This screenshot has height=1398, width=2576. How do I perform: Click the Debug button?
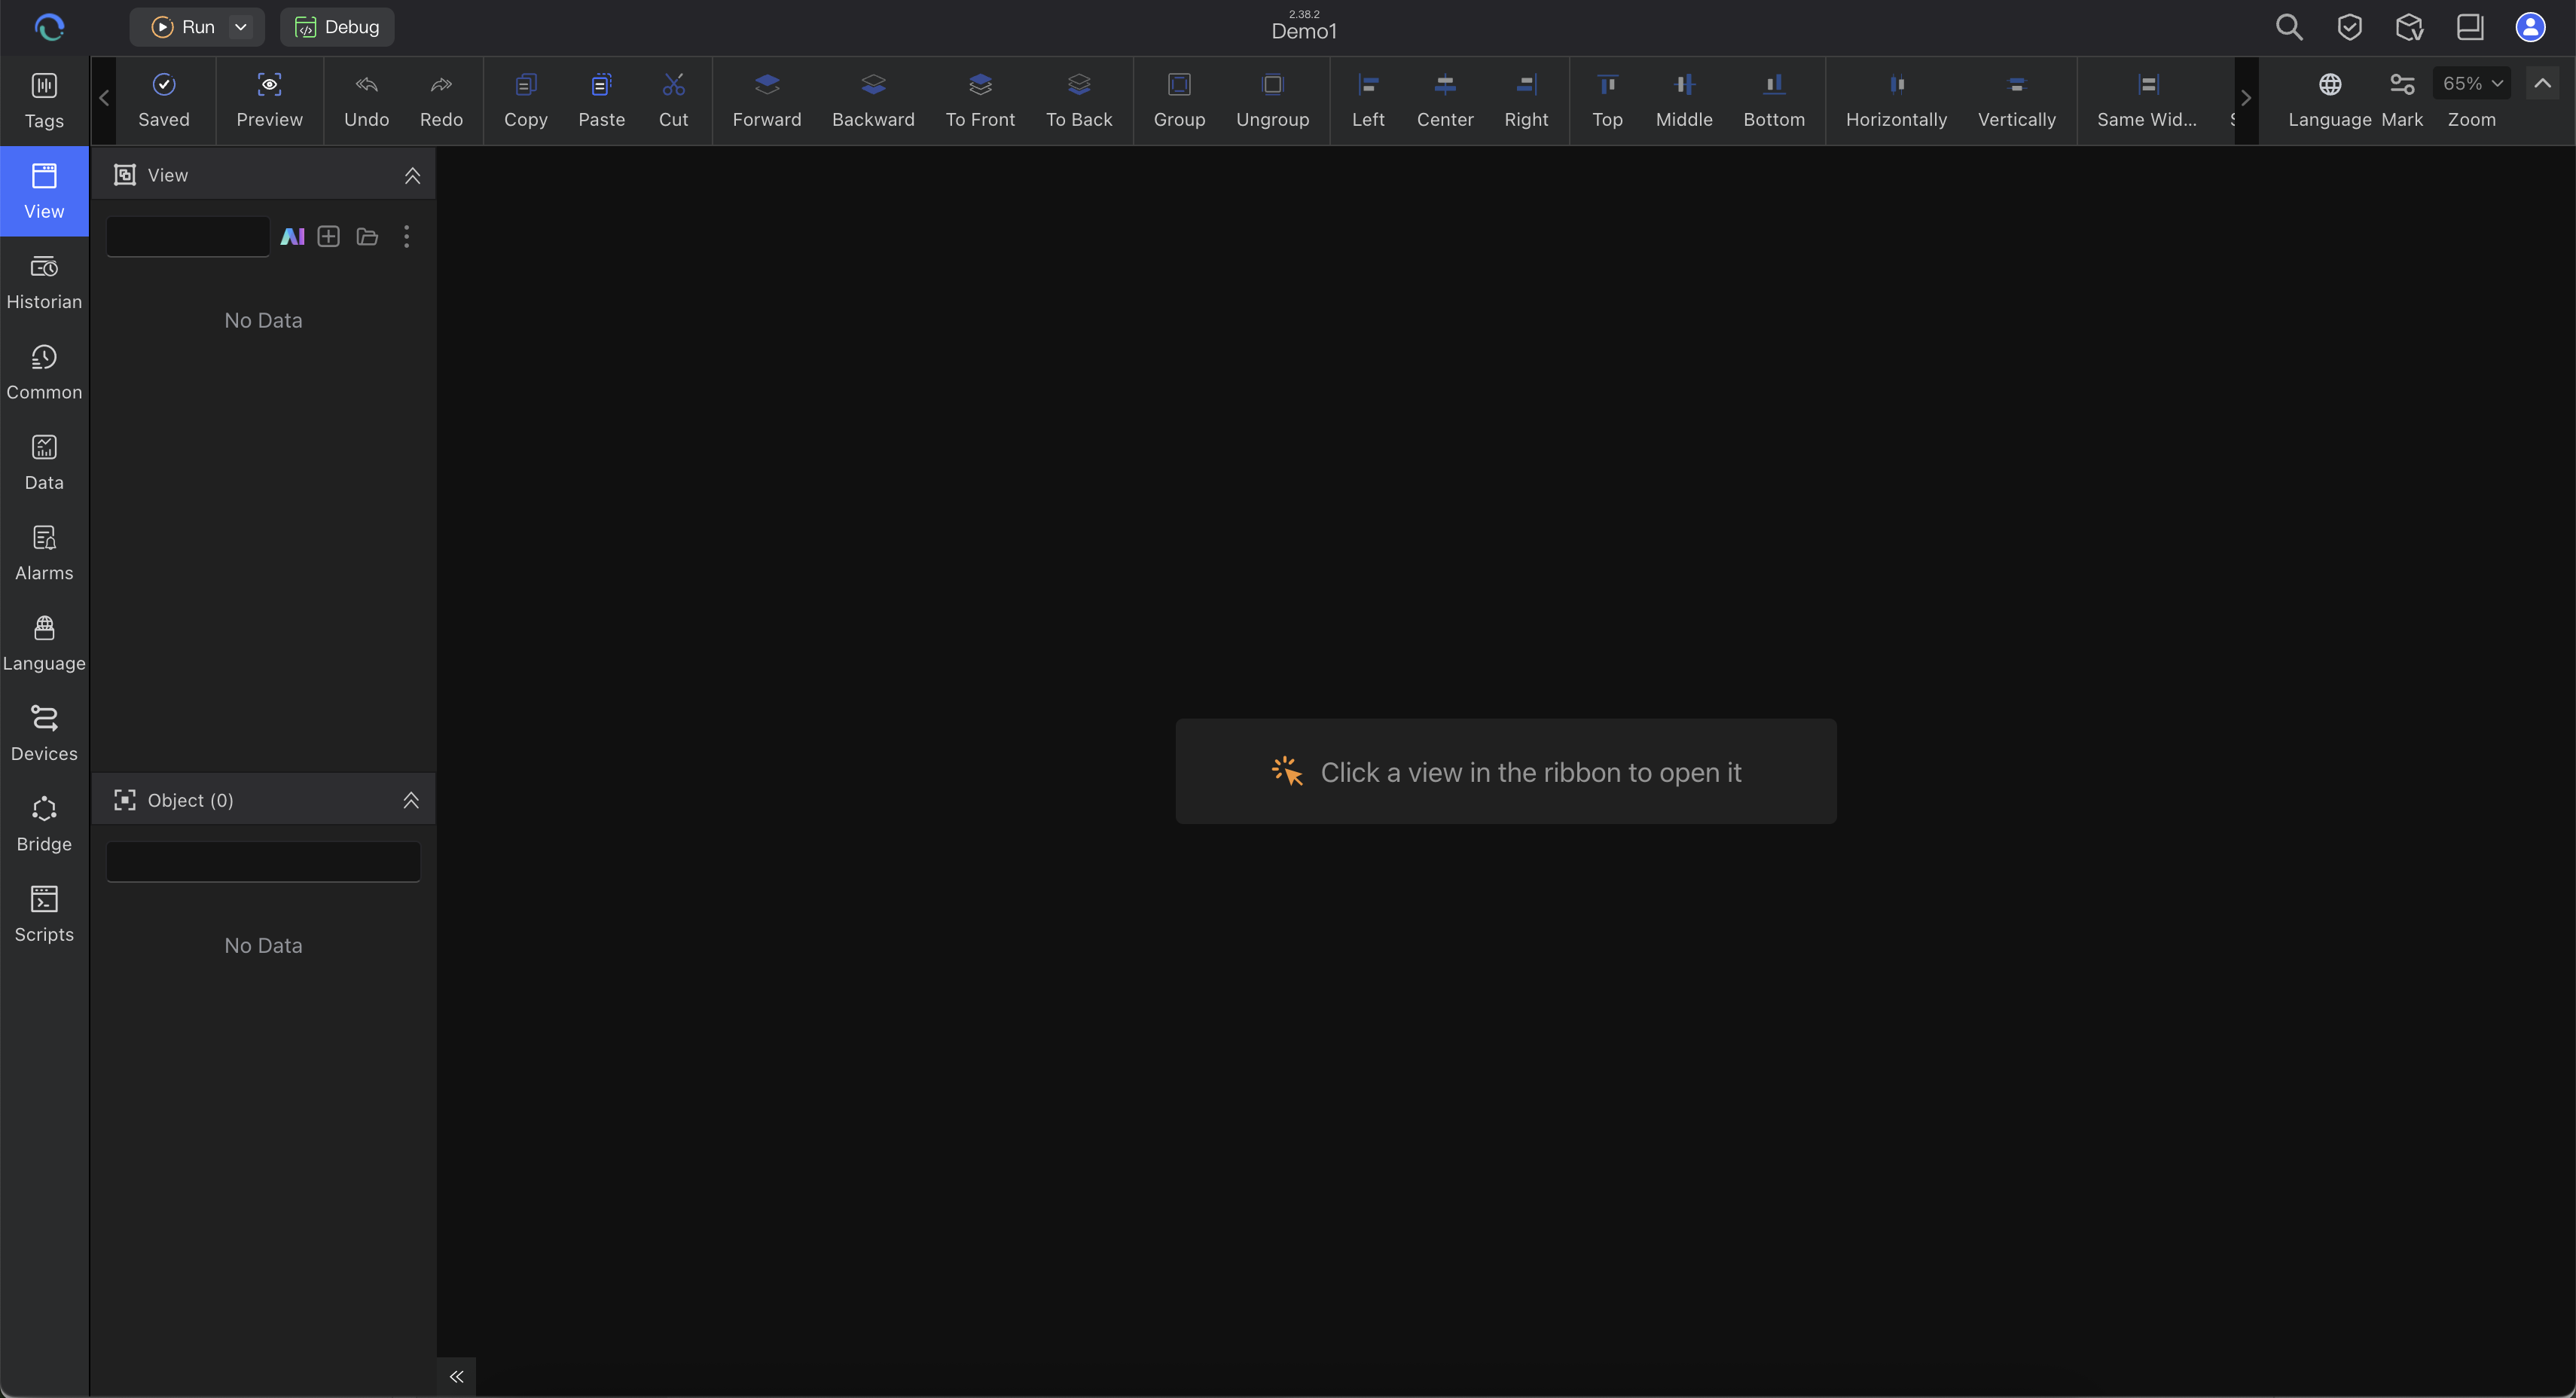click(337, 27)
